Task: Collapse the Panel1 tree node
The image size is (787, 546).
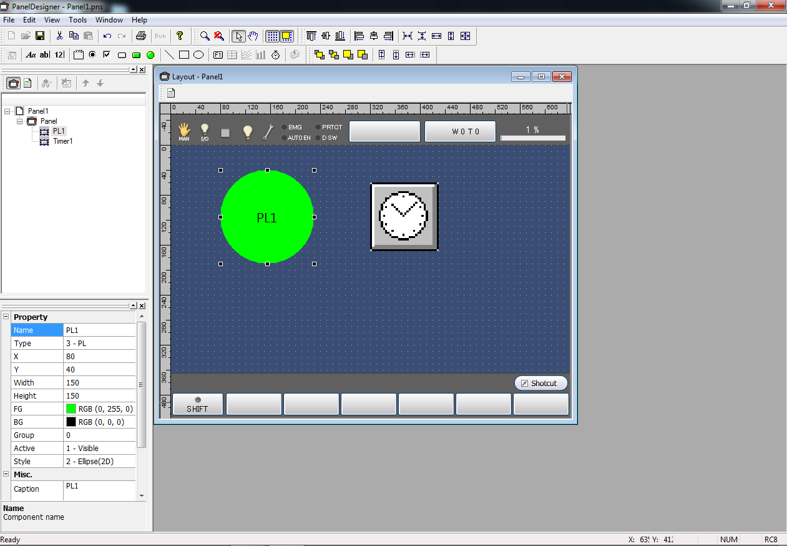Action: click(7, 111)
